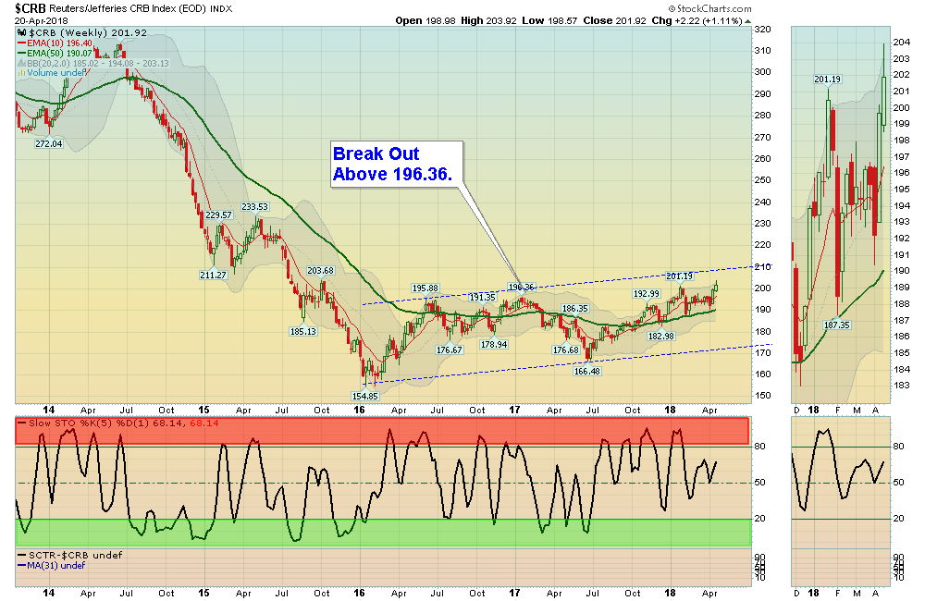The image size is (925, 601).
Task: Click the 166.48 price label
Action: pyautogui.click(x=587, y=371)
